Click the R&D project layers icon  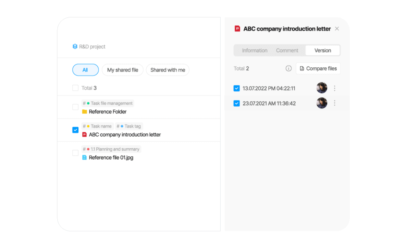pos(75,46)
